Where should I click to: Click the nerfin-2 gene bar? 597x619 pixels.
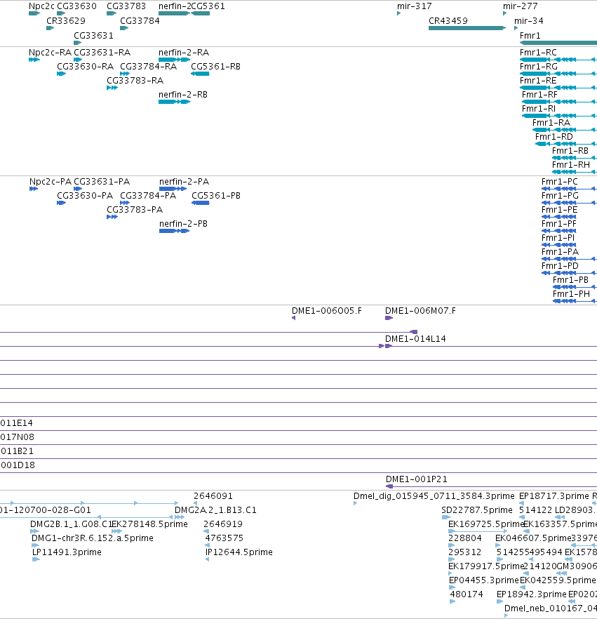[x=175, y=13]
